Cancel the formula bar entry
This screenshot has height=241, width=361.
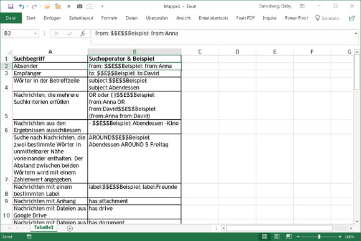click(57, 34)
